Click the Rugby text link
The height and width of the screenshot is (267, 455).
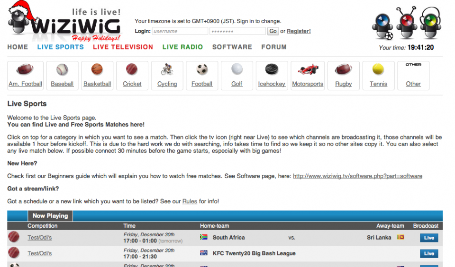click(x=343, y=84)
